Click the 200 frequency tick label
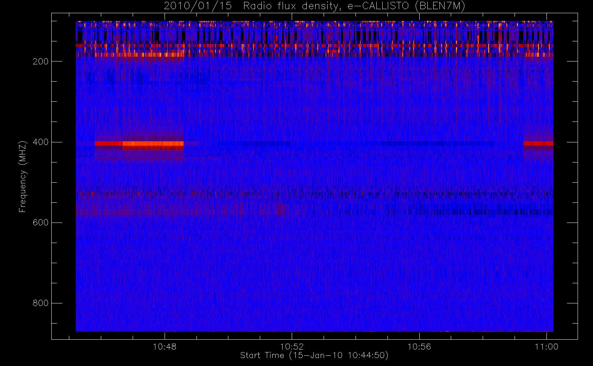Screen dimensions: 593x366 [x=41, y=61]
